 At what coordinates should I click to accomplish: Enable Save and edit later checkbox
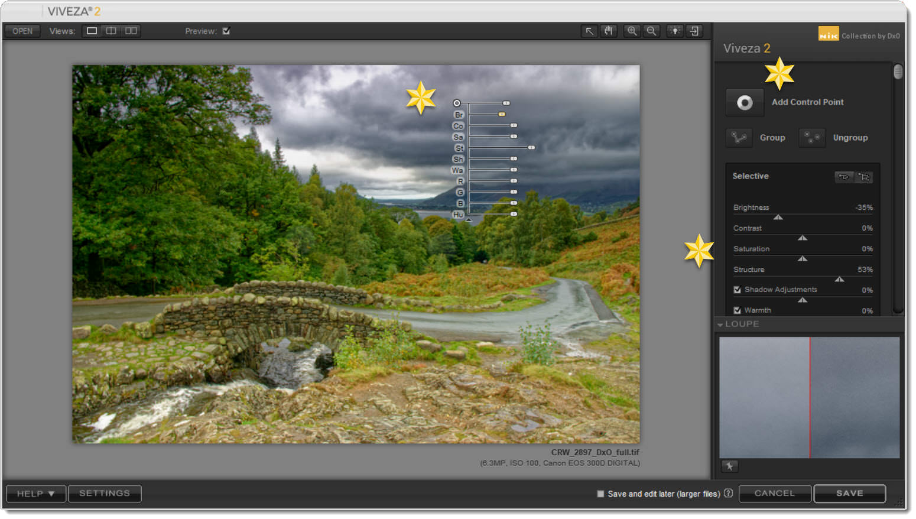click(x=600, y=494)
